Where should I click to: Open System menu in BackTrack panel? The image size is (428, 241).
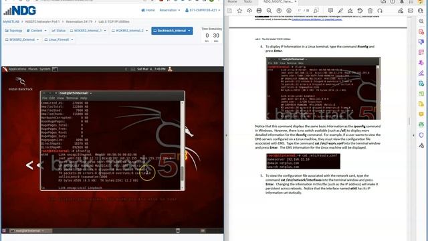click(x=45, y=69)
